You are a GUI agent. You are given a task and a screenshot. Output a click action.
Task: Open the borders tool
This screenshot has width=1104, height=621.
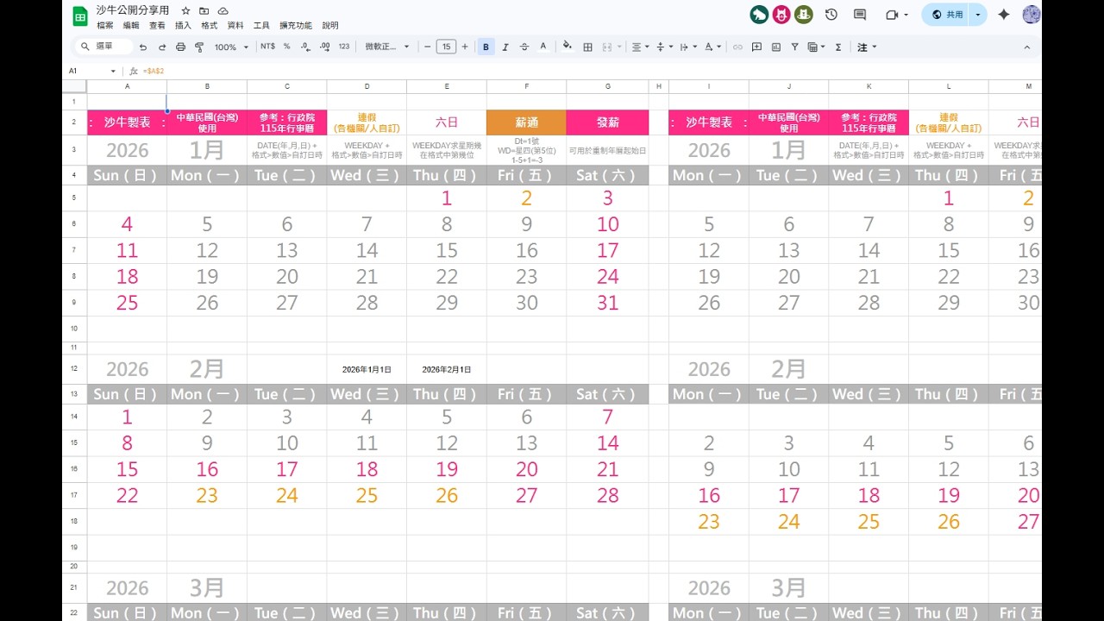587,47
